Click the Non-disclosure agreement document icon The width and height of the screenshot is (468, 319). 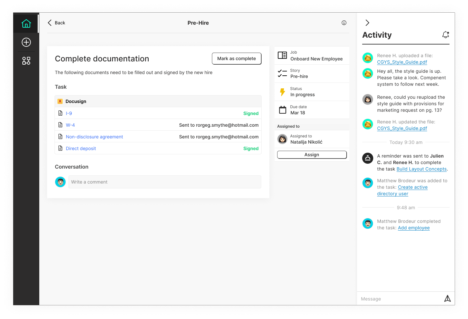tap(60, 136)
